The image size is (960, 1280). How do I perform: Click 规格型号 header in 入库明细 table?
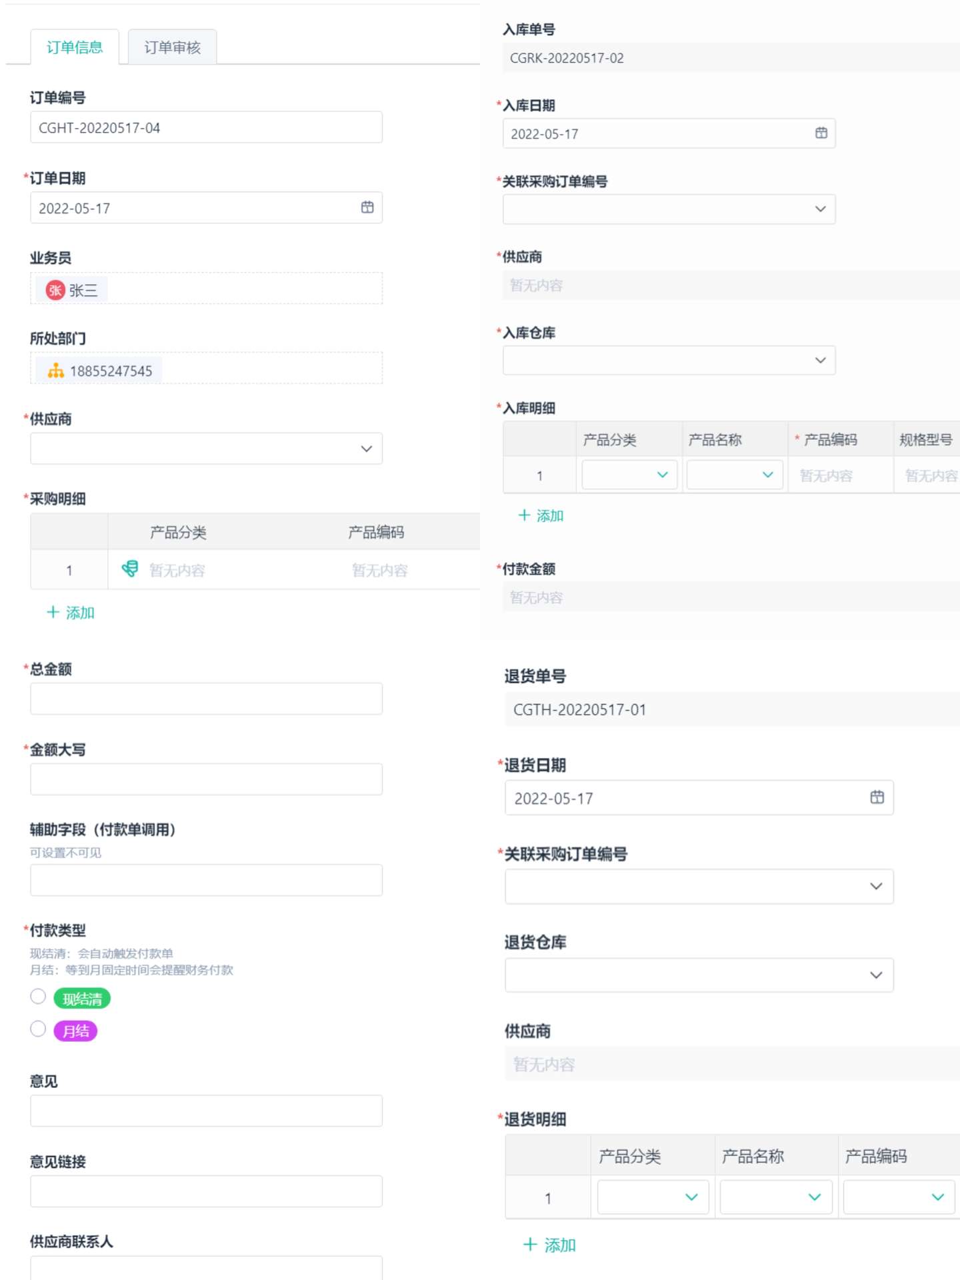tap(925, 439)
